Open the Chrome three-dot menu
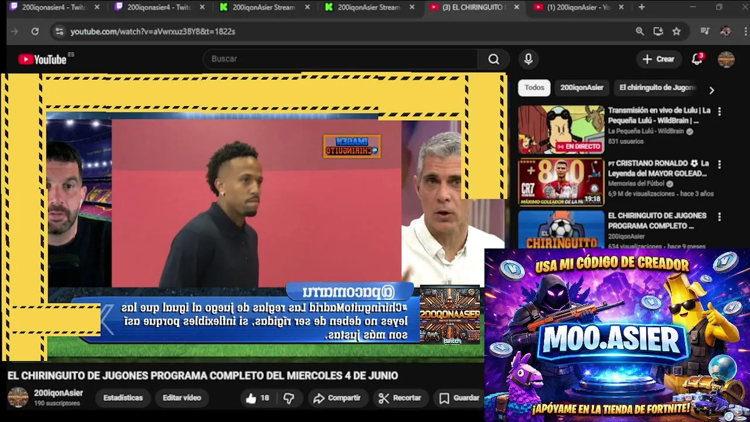Screen dimensions: 750x422 pos(744,32)
